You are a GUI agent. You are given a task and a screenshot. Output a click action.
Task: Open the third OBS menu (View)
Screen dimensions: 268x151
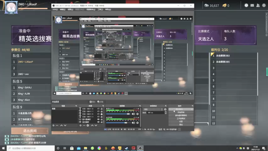[x=70, y=10]
